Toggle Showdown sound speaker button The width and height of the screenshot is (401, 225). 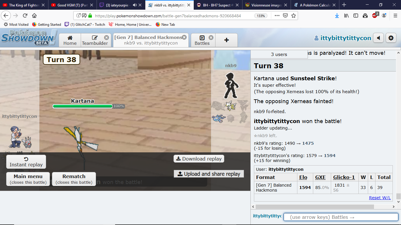coord(378,38)
